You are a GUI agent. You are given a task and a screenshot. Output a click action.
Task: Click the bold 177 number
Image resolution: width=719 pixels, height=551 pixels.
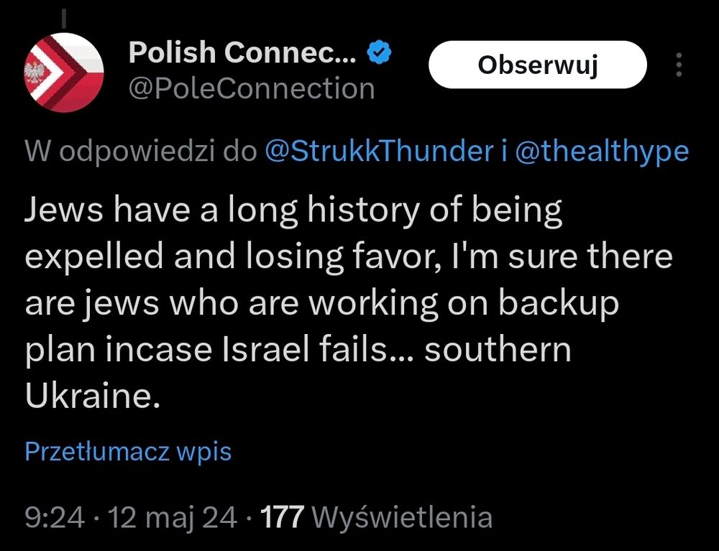pyautogui.click(x=283, y=517)
